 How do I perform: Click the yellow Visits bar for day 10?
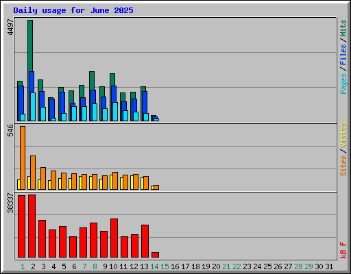point(111,182)
